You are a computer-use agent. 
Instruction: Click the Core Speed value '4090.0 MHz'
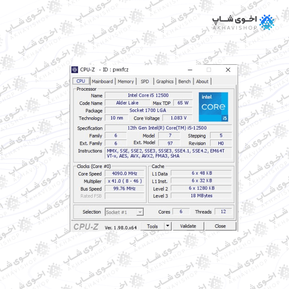[125, 173]
